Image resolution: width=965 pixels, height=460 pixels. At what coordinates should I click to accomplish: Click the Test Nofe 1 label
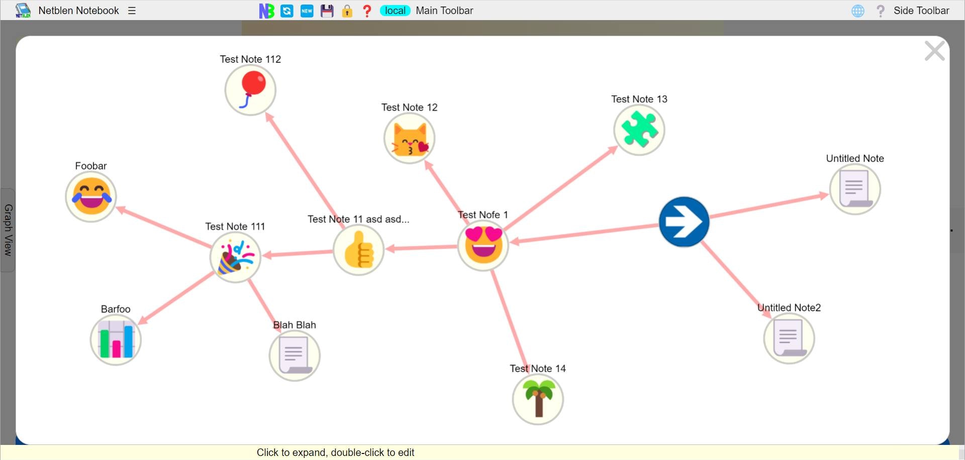483,214
